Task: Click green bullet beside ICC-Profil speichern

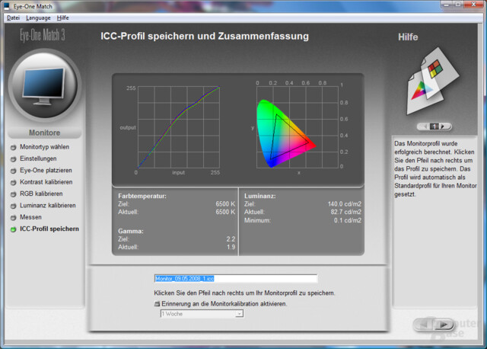Action: click(x=14, y=229)
